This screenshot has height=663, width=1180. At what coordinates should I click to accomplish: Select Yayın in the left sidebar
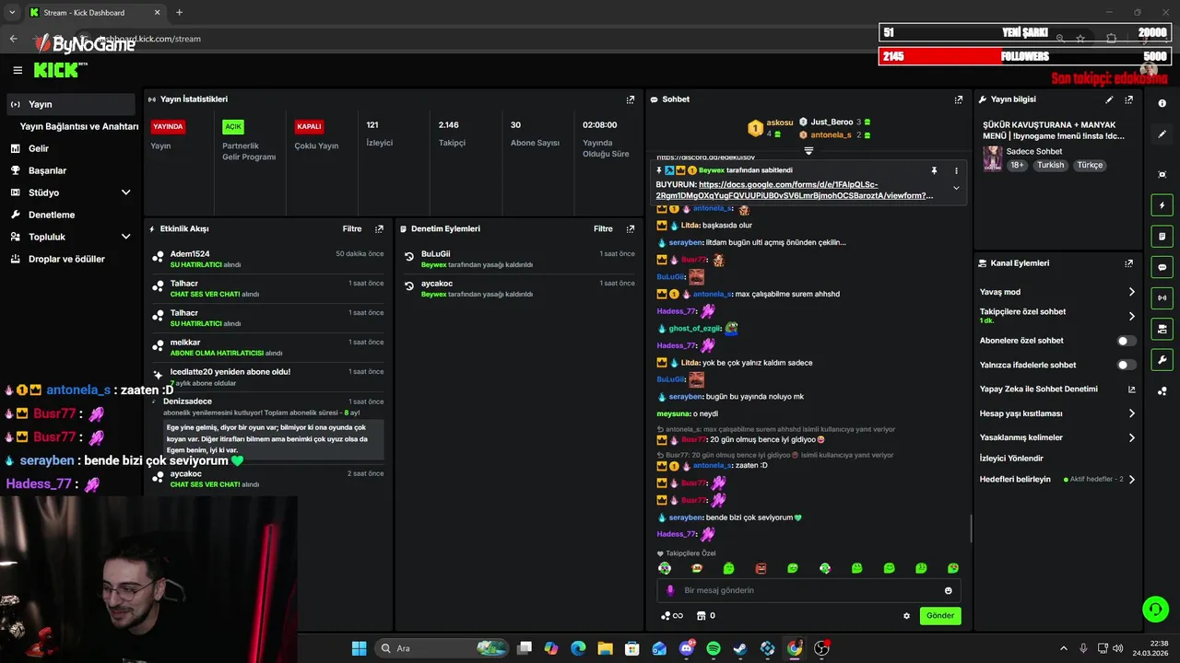tap(71, 104)
